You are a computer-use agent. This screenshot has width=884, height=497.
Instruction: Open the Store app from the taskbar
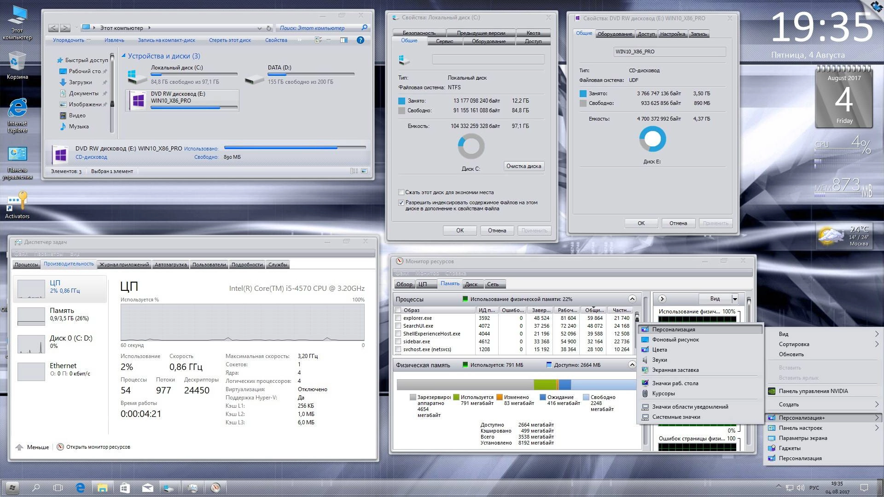tap(125, 487)
